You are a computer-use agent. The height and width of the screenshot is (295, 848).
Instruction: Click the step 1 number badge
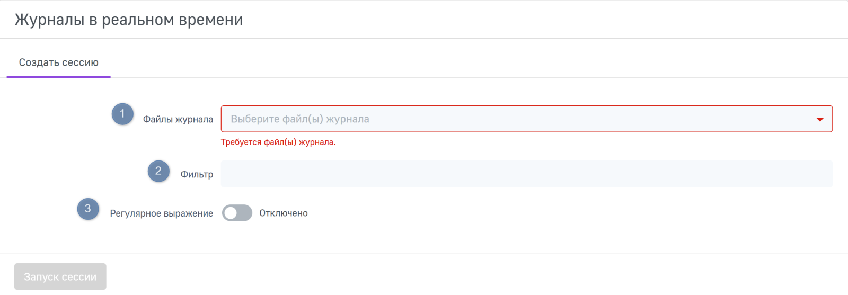click(x=122, y=114)
